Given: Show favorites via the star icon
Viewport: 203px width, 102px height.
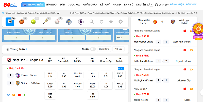Looking at the screenshot, I should click(111, 22).
